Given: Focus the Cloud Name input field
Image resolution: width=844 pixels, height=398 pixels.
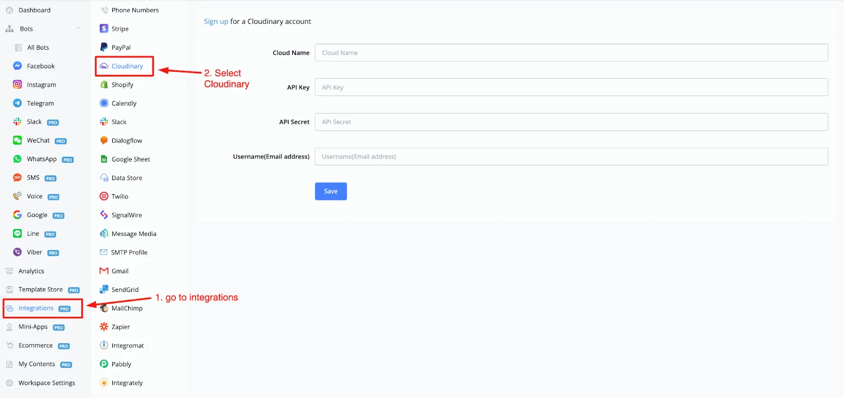Looking at the screenshot, I should coord(571,53).
